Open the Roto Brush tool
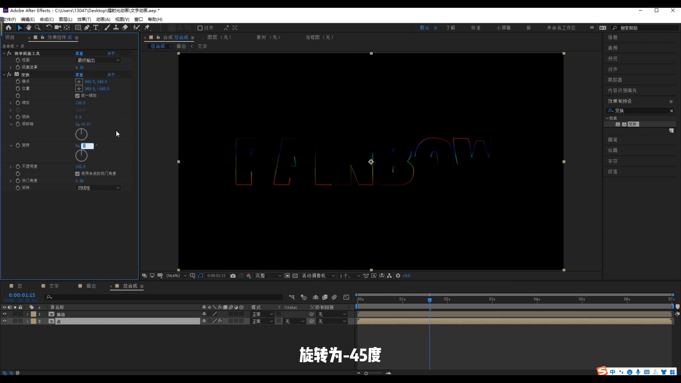 pos(135,28)
